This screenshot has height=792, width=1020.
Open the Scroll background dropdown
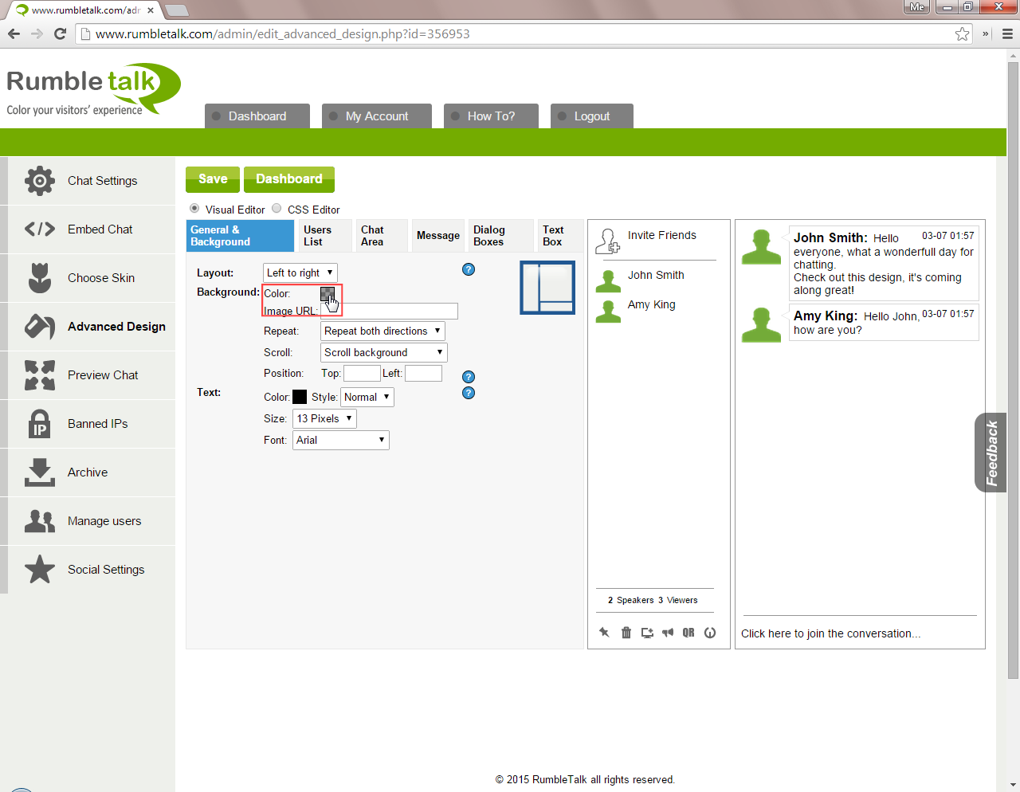point(384,352)
